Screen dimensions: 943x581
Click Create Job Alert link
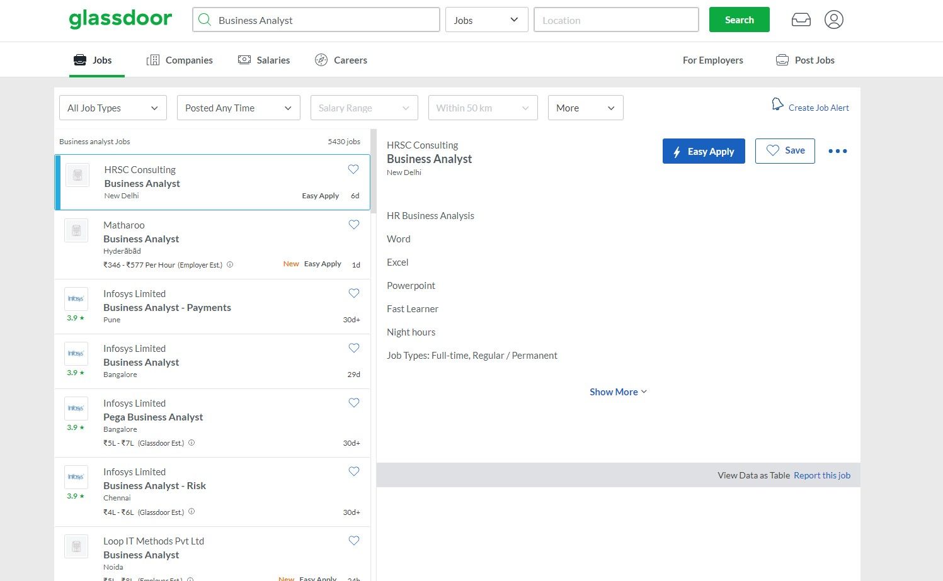click(x=818, y=108)
